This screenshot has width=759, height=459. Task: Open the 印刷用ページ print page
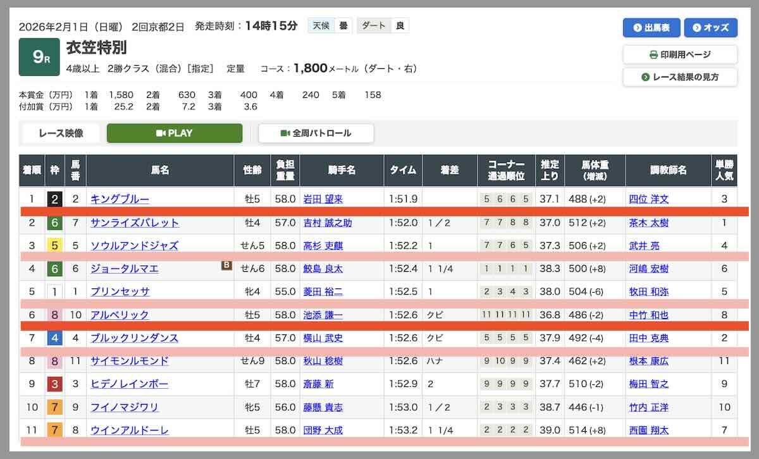680,54
